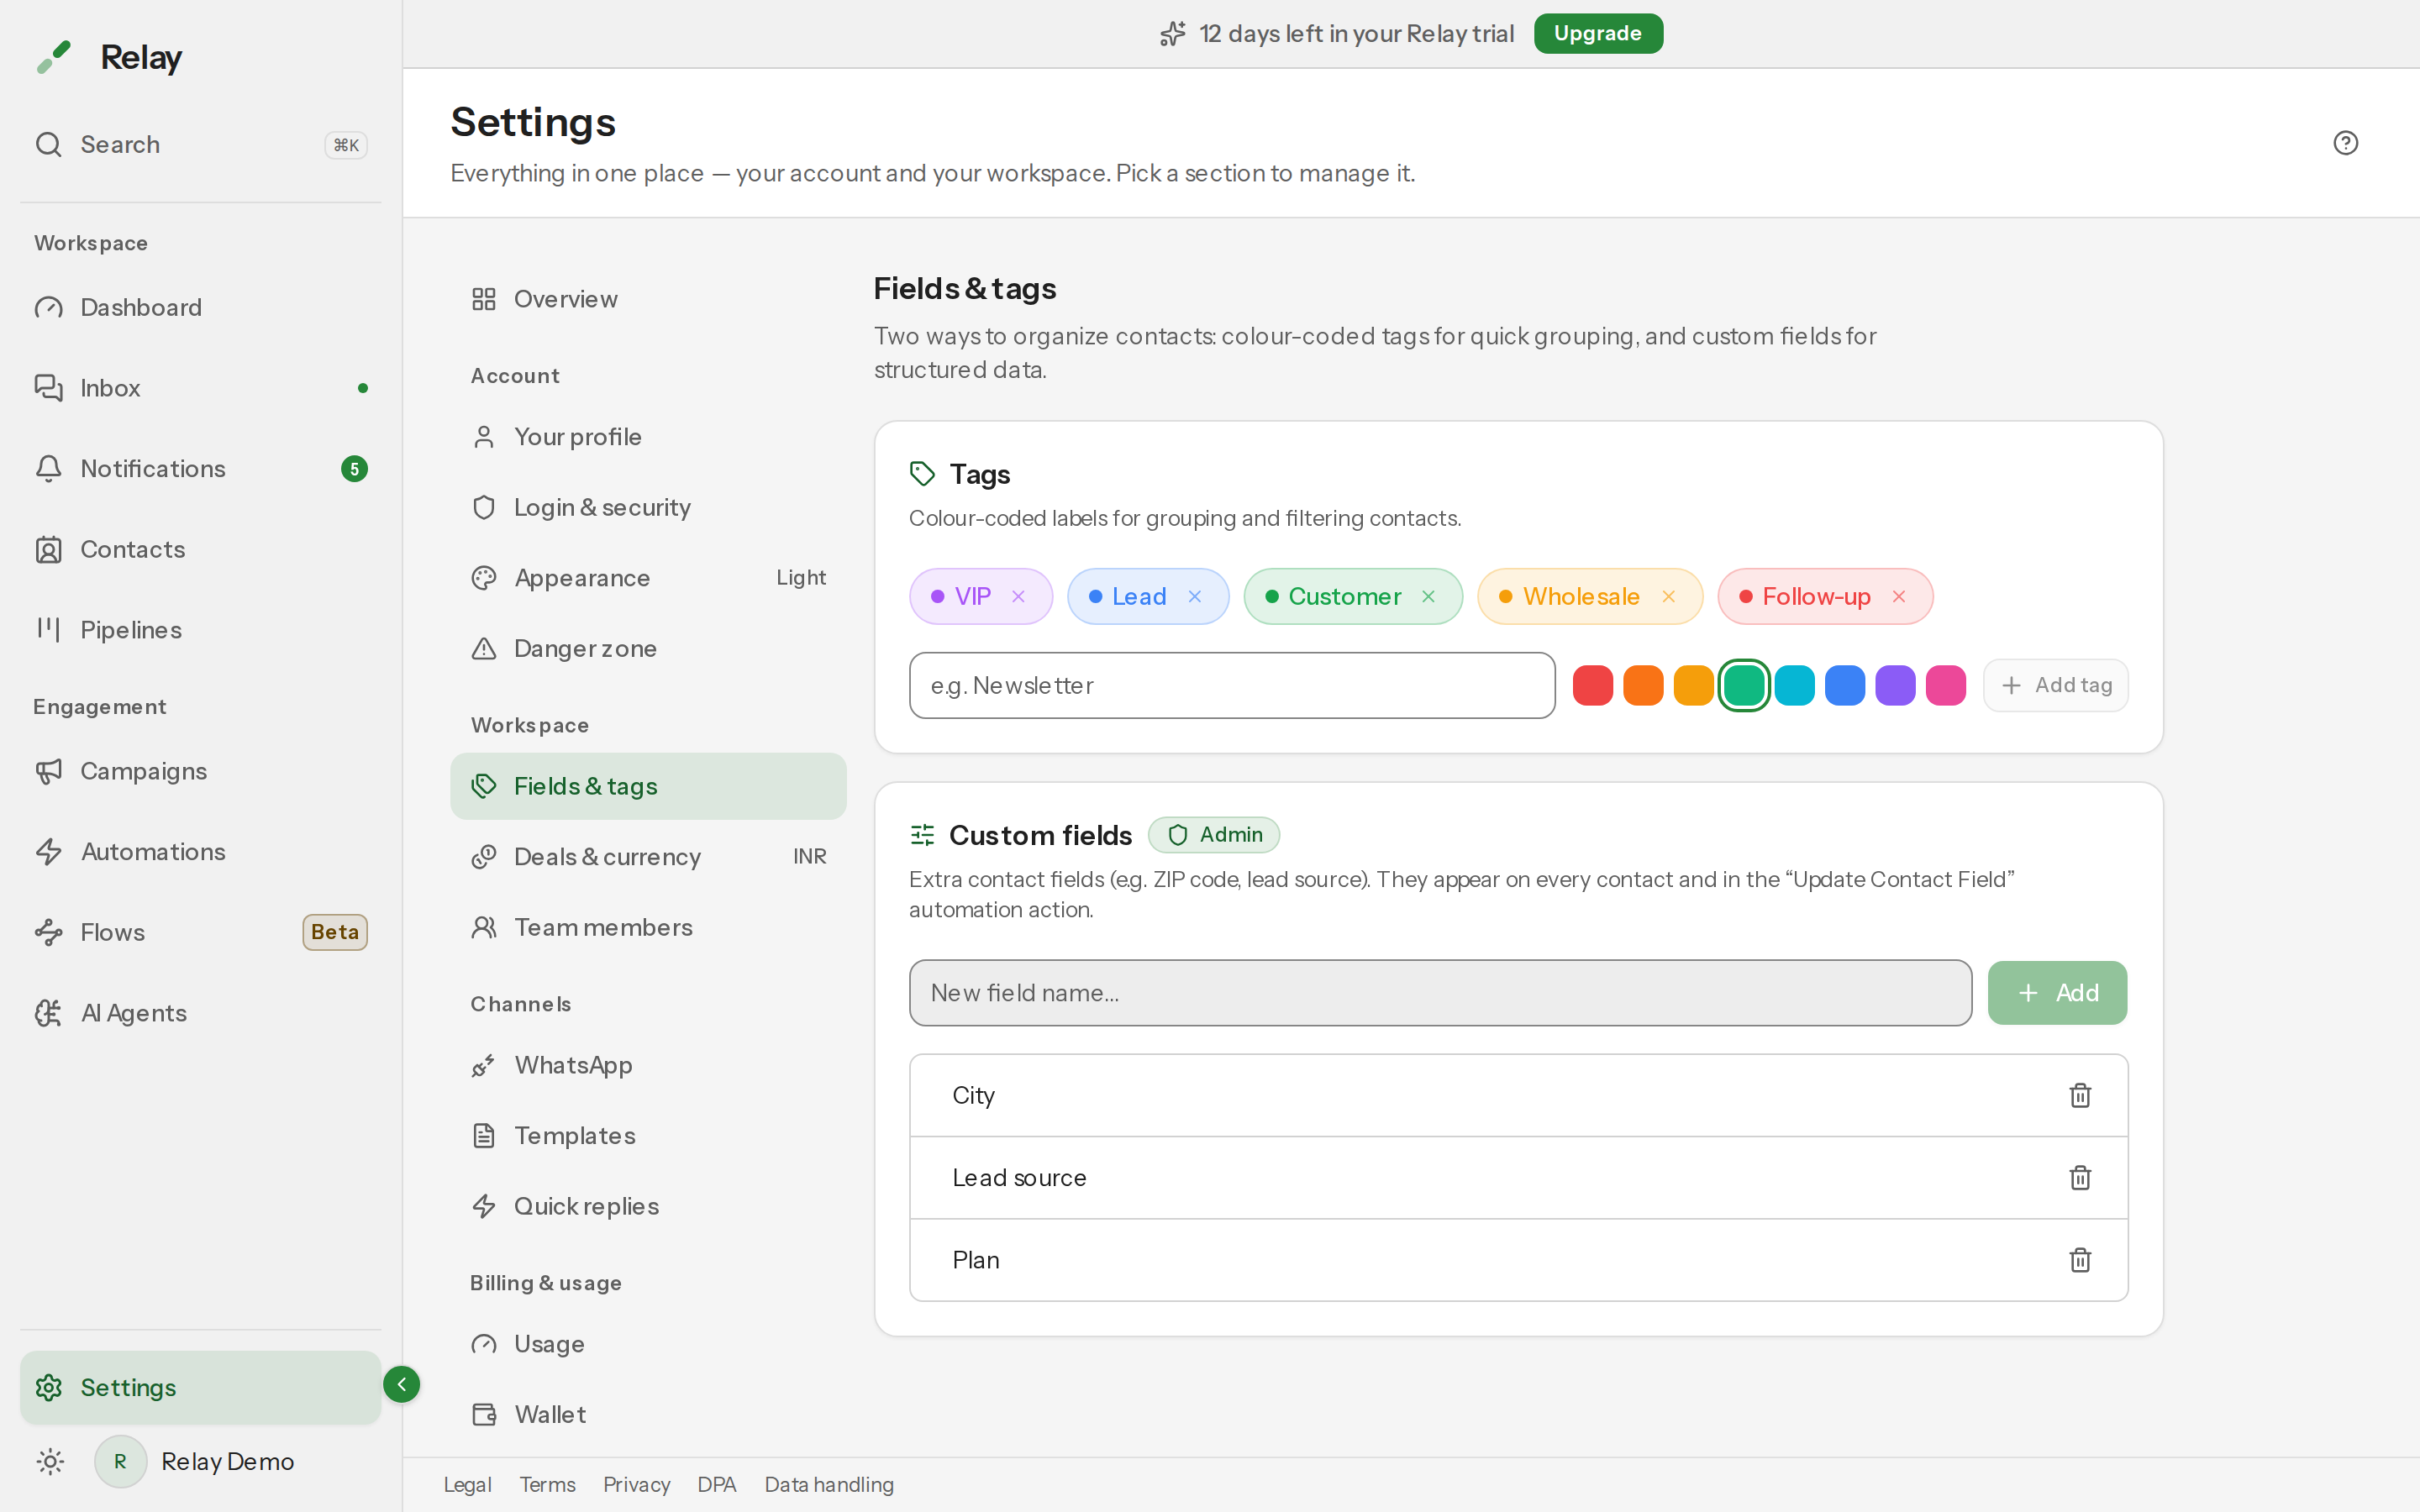Focus the new tag name input
Viewport: 2420px width, 1512px height.
coord(1232,685)
